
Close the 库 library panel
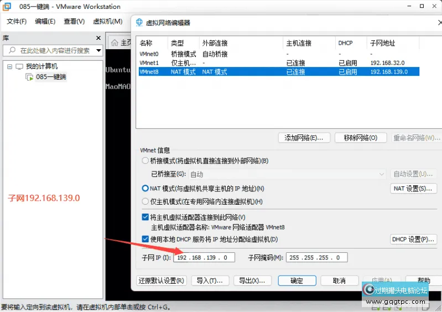pos(98,38)
